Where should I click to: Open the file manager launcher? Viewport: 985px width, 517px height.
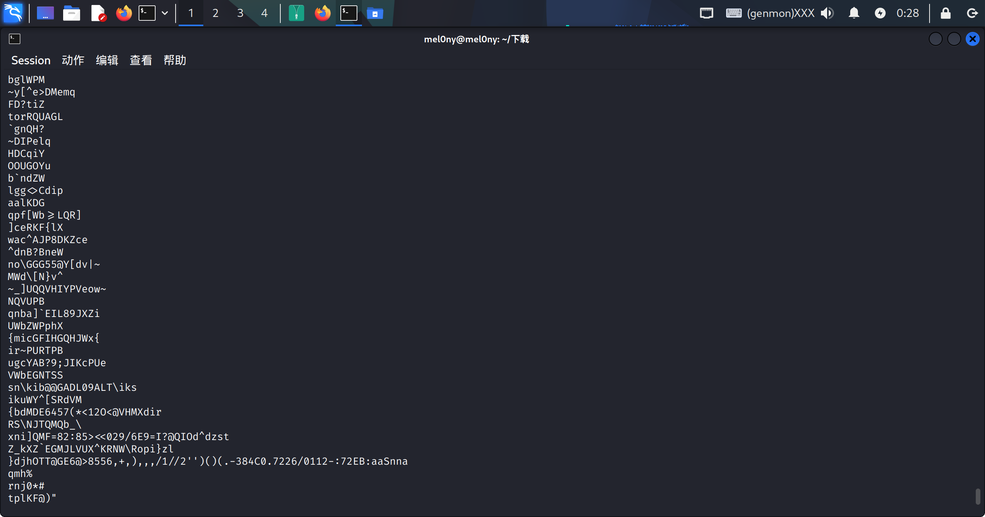[x=71, y=13]
